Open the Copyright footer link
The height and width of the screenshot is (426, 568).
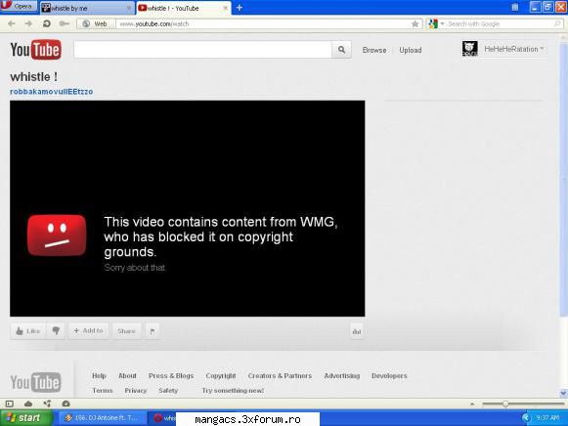coord(221,376)
